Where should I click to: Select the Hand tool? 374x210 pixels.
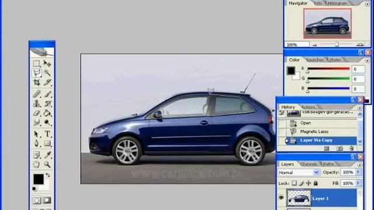click(36, 164)
